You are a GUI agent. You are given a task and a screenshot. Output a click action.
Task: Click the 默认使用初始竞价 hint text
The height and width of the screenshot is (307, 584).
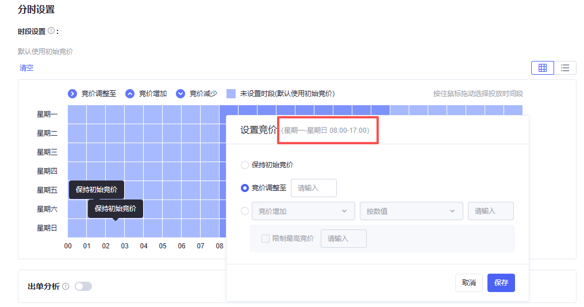click(x=45, y=51)
